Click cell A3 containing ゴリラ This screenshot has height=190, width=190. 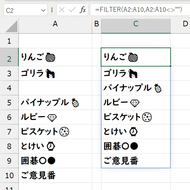click(x=55, y=74)
